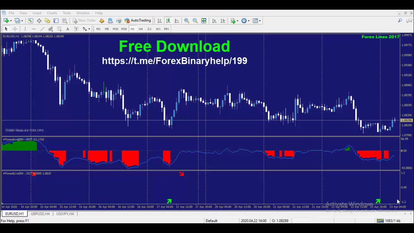Select the Equidistant Channel tool
Screen dimensions: 414x233
coord(50,29)
